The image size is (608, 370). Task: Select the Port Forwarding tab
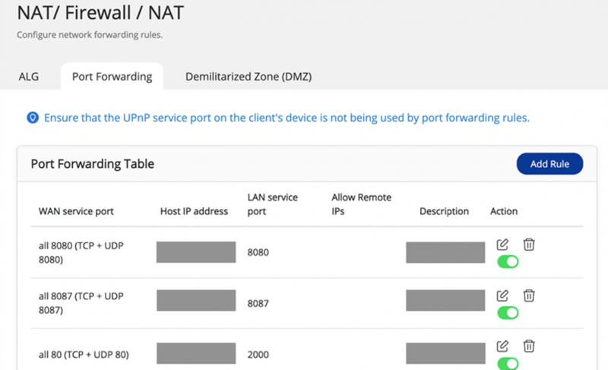[112, 77]
